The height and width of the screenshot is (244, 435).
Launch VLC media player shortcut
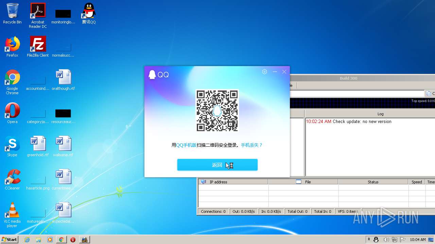tap(12, 215)
